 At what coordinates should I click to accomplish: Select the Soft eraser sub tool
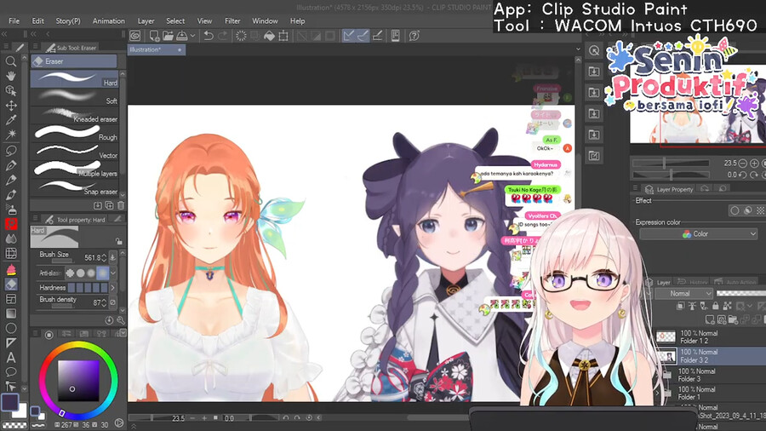[77, 101]
